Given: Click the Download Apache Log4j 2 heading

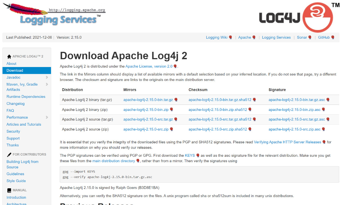Looking at the screenshot, I should click(123, 56).
